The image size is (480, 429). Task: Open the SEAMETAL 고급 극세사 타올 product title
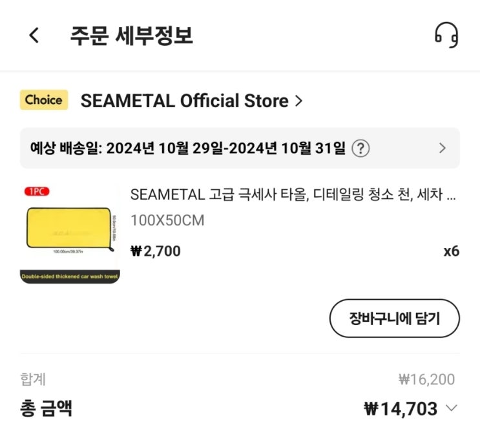(293, 194)
